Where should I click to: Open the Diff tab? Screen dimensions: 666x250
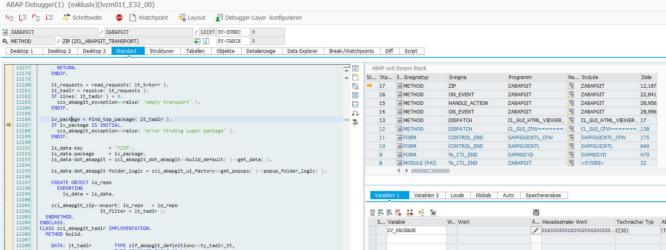(x=389, y=51)
